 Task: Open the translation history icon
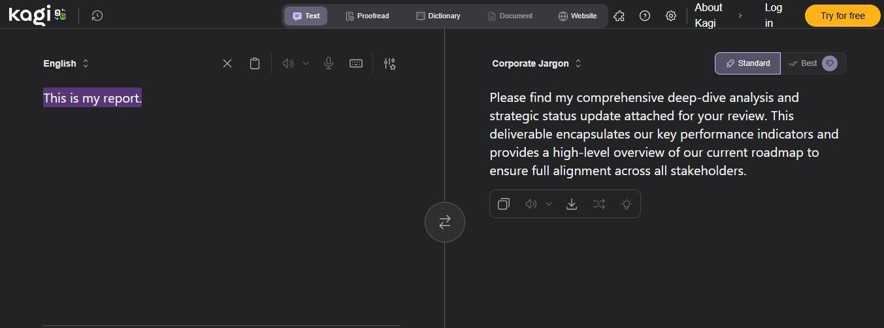pos(97,16)
